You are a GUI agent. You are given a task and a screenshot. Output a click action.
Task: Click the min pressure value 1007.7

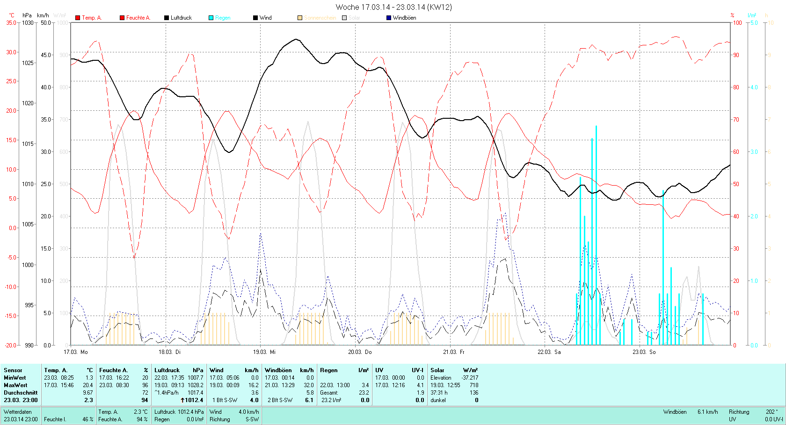196,378
